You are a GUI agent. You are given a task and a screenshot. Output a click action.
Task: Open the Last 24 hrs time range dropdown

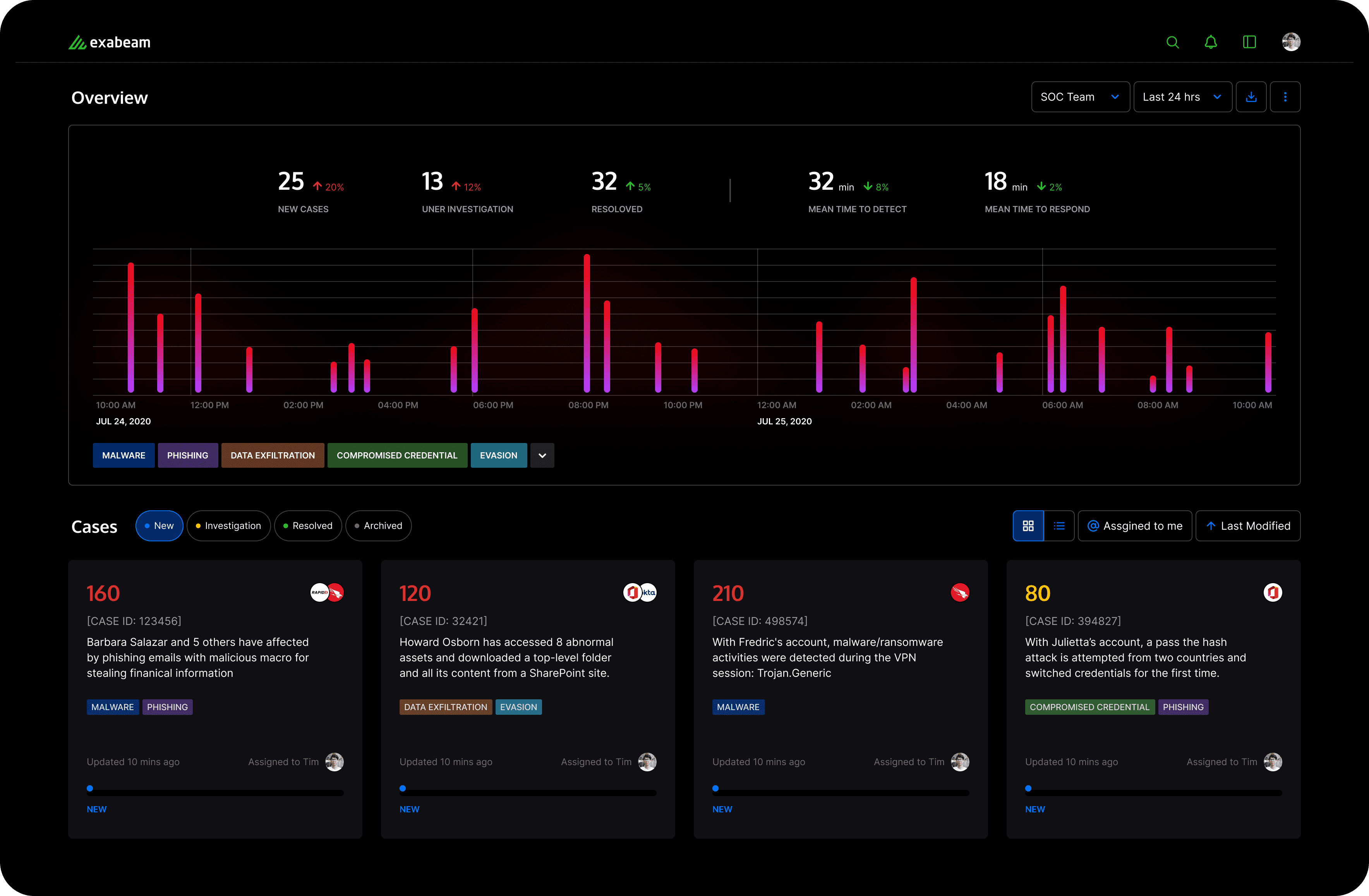coord(1182,97)
